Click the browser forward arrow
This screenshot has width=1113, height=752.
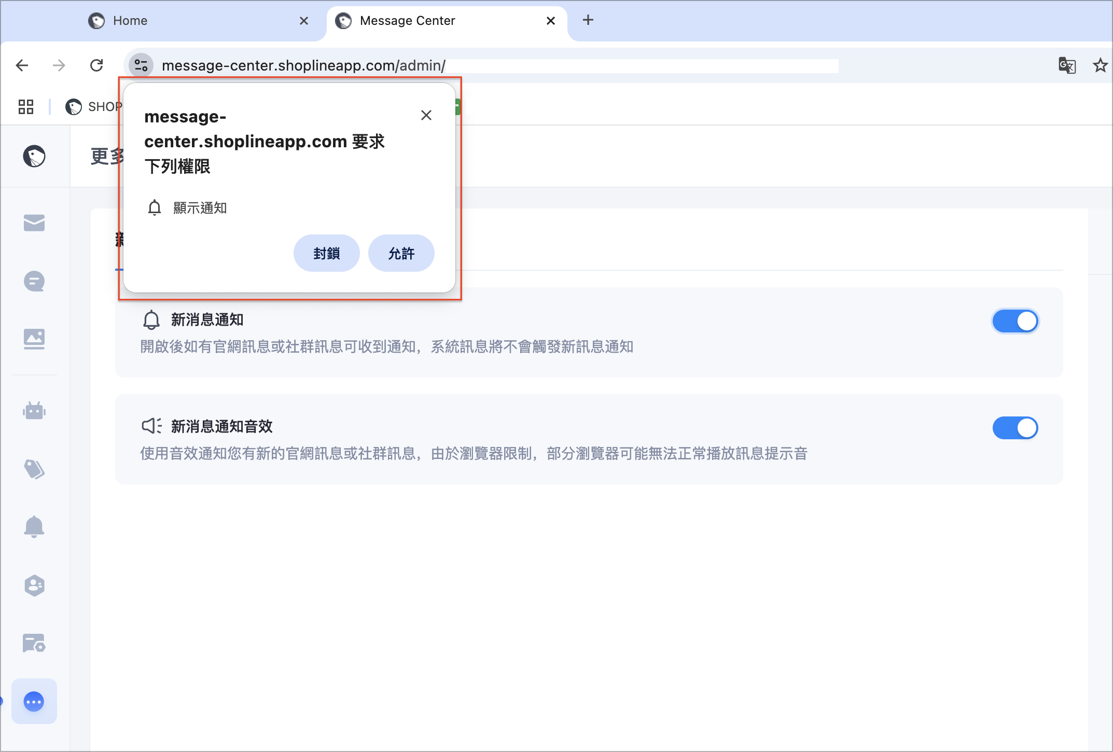59,65
